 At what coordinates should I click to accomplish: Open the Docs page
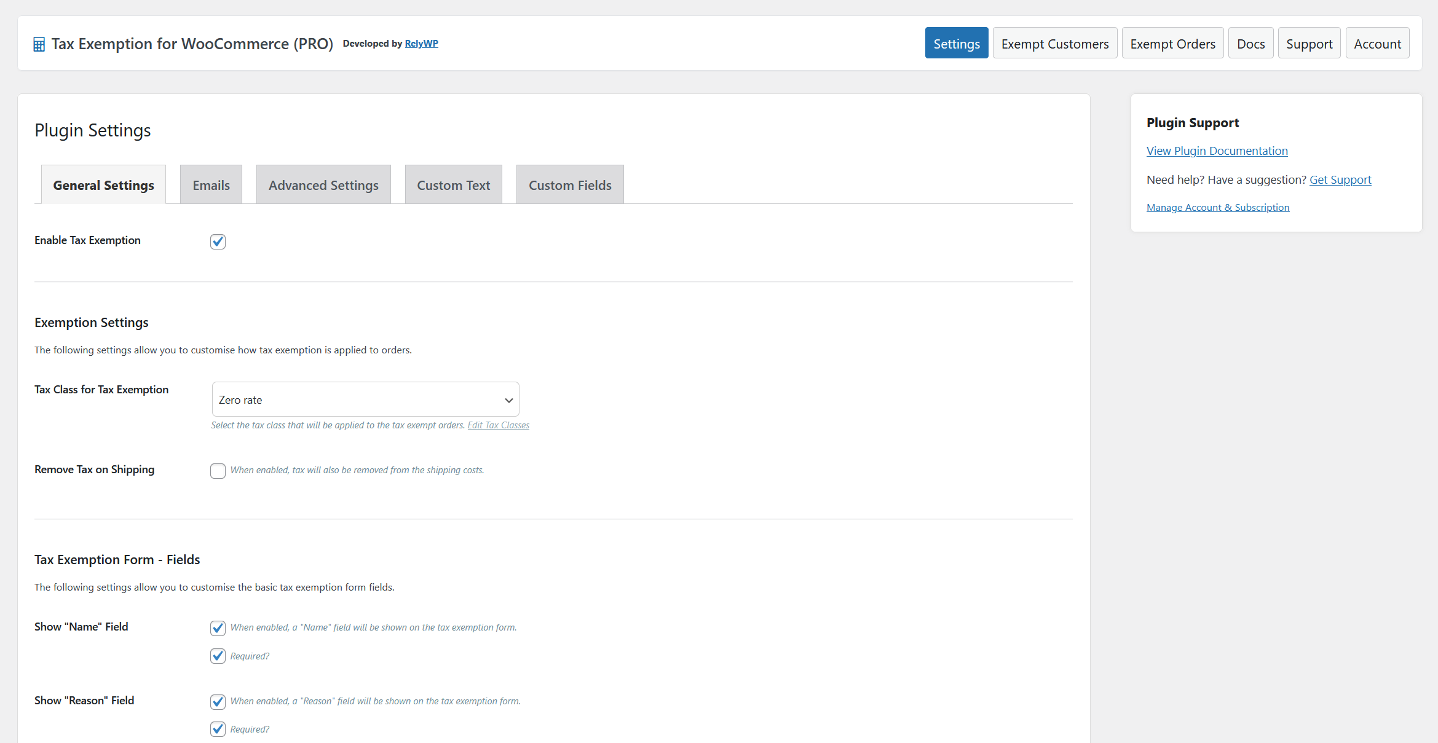tap(1250, 43)
